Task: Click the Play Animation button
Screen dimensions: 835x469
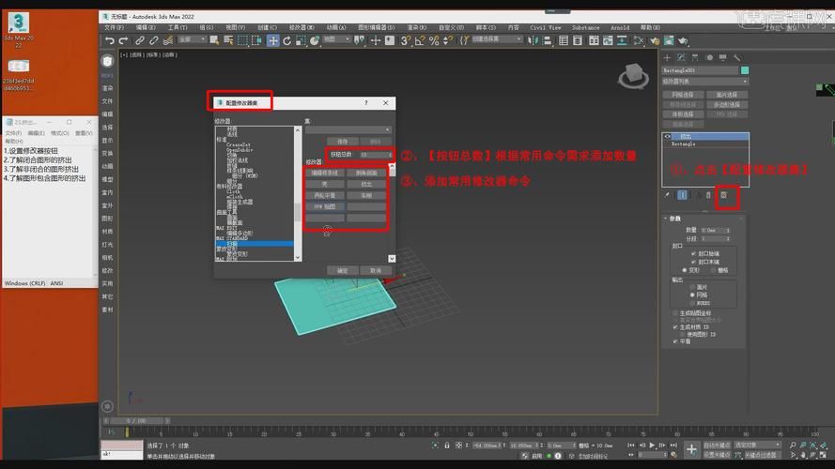Action: point(652,445)
